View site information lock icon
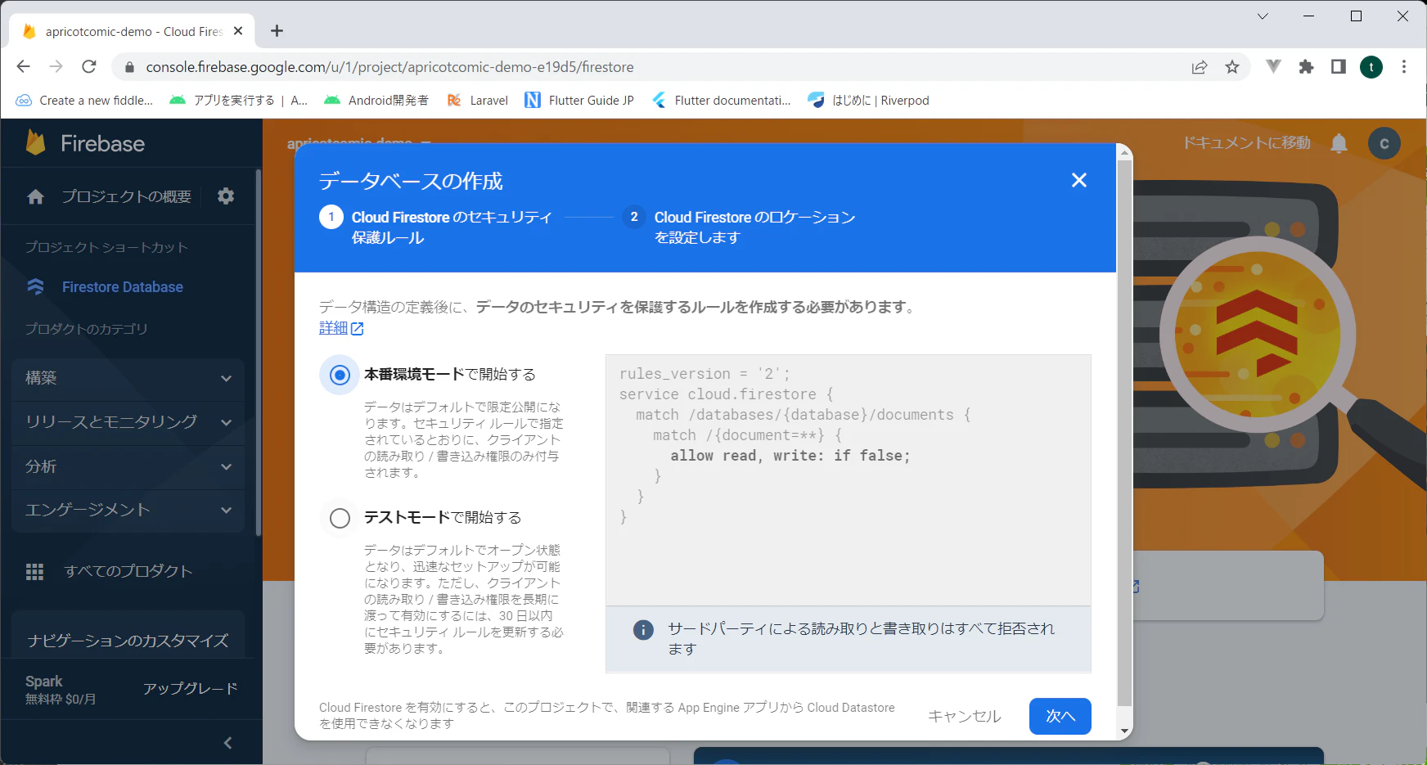The height and width of the screenshot is (765, 1427). click(x=128, y=67)
